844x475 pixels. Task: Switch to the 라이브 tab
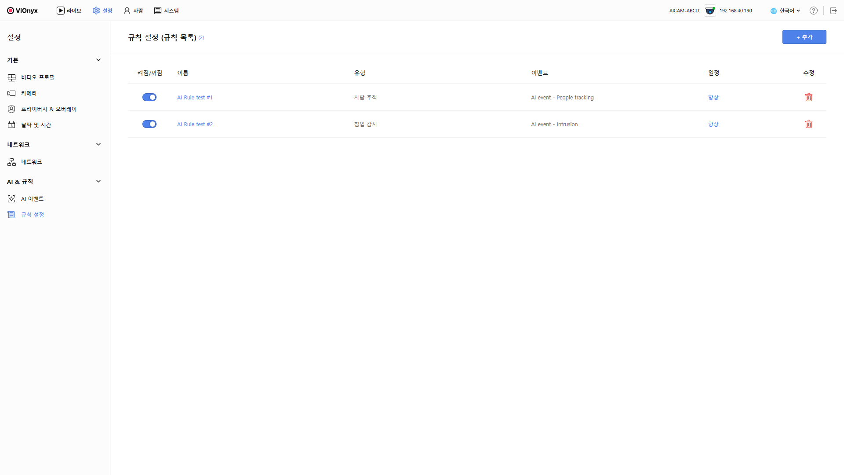pos(69,11)
